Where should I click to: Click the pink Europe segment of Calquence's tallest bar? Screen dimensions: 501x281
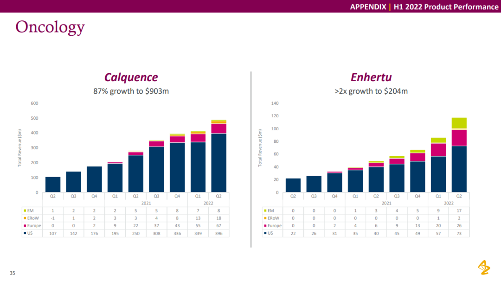click(x=219, y=128)
